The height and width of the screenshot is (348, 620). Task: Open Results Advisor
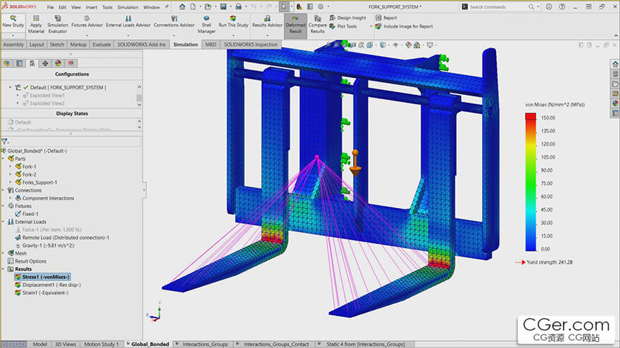click(x=267, y=22)
